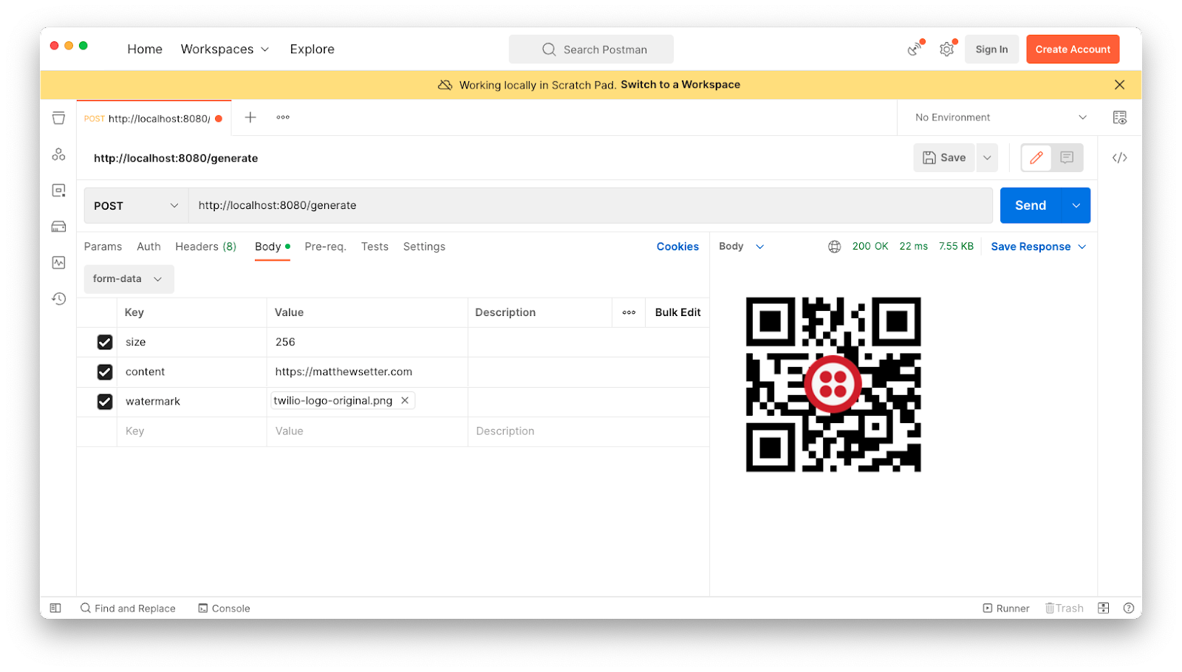
Task: Open the History sidebar icon
Action: coord(58,299)
